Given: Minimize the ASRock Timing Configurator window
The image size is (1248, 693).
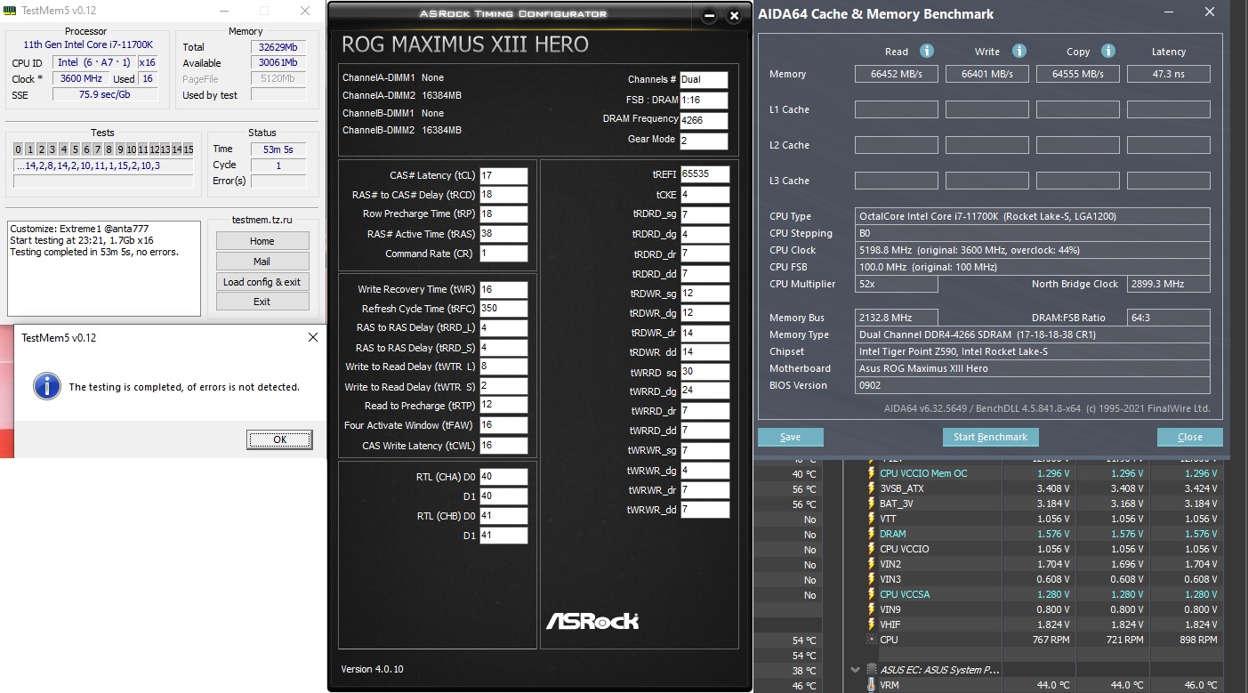Looking at the screenshot, I should [x=710, y=15].
